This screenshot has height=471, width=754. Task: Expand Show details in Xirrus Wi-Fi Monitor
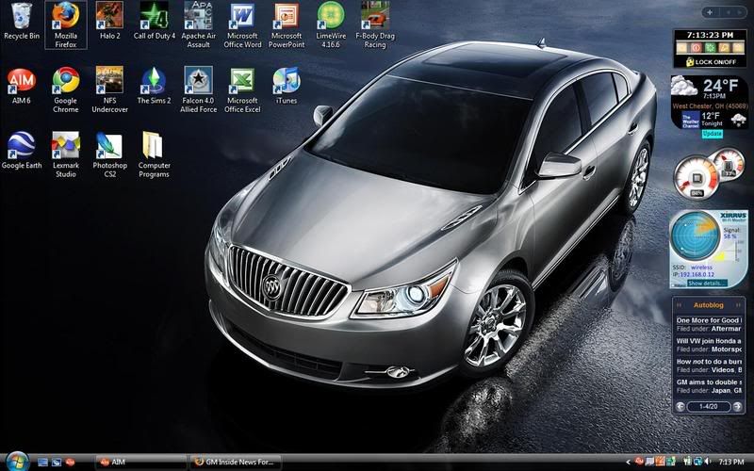click(x=707, y=283)
